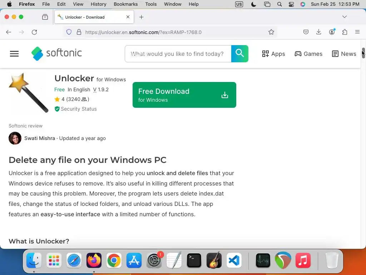This screenshot has width=366, height=275.
Task: Open the Tools menu
Action: click(x=151, y=4)
